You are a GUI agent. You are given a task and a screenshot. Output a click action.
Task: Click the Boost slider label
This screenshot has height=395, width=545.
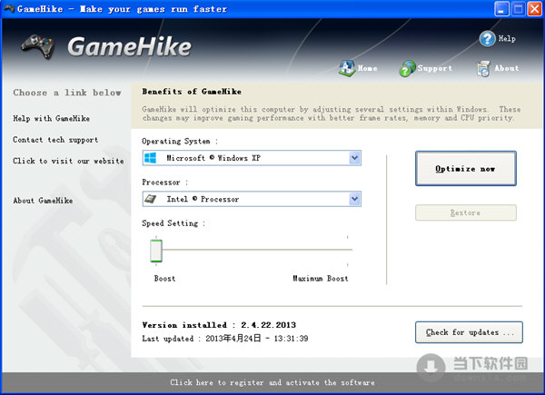164,278
